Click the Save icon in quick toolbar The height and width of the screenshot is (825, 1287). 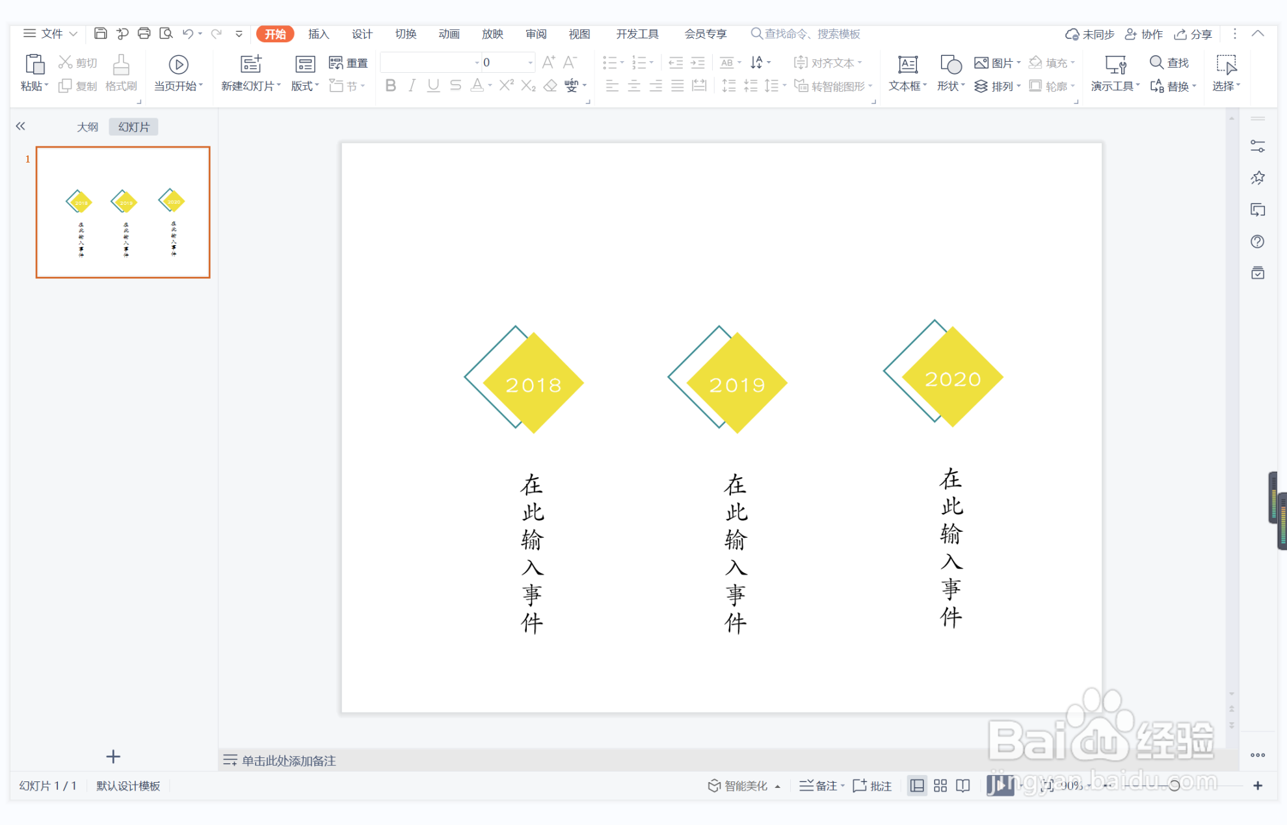100,33
